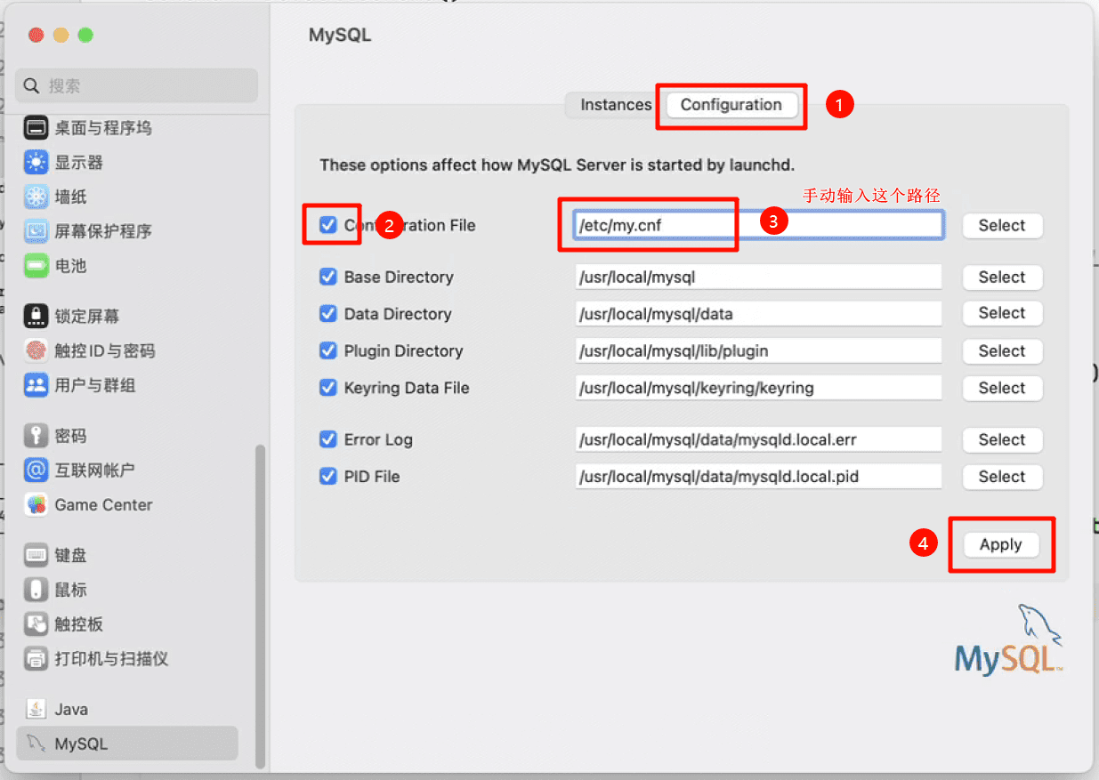The height and width of the screenshot is (780, 1099).
Task: Uncheck the Configuration File checkbox
Action: click(x=327, y=224)
